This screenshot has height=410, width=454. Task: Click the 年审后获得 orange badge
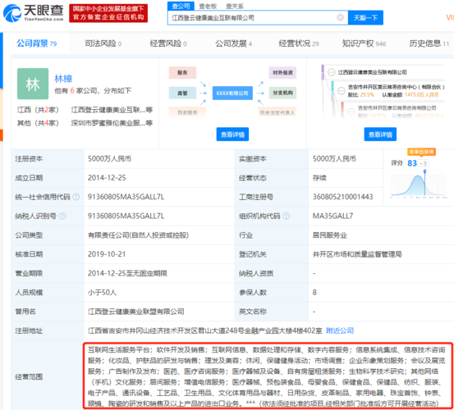click(x=421, y=152)
